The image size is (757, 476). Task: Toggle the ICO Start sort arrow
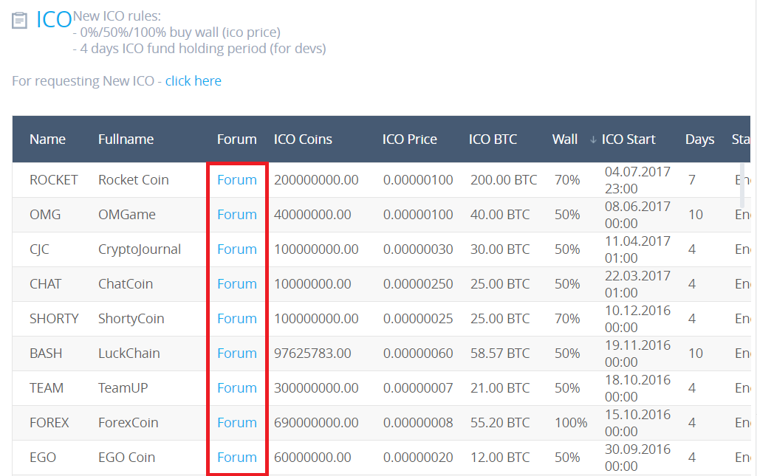(593, 139)
